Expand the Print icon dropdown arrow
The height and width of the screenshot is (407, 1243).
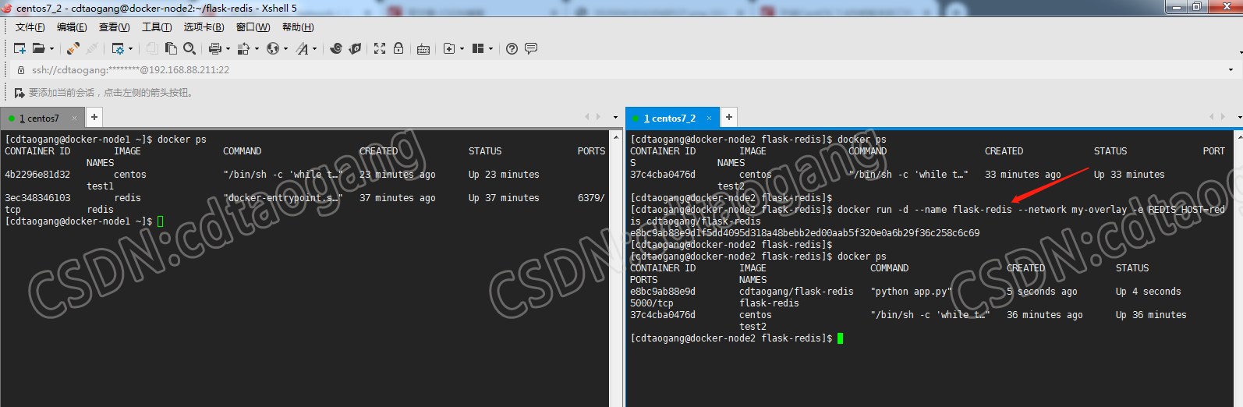pos(228,48)
